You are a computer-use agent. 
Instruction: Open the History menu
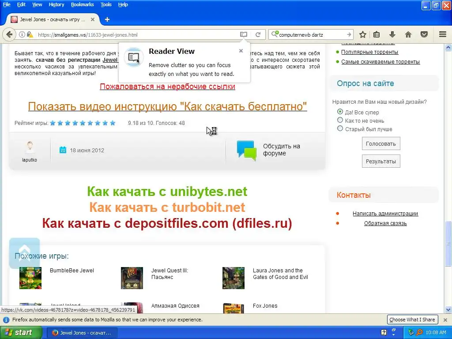56,4
